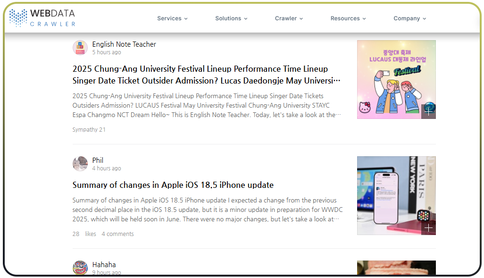Expand the Services dropdown menu
This screenshot has width=484, height=278.
pos(172,18)
